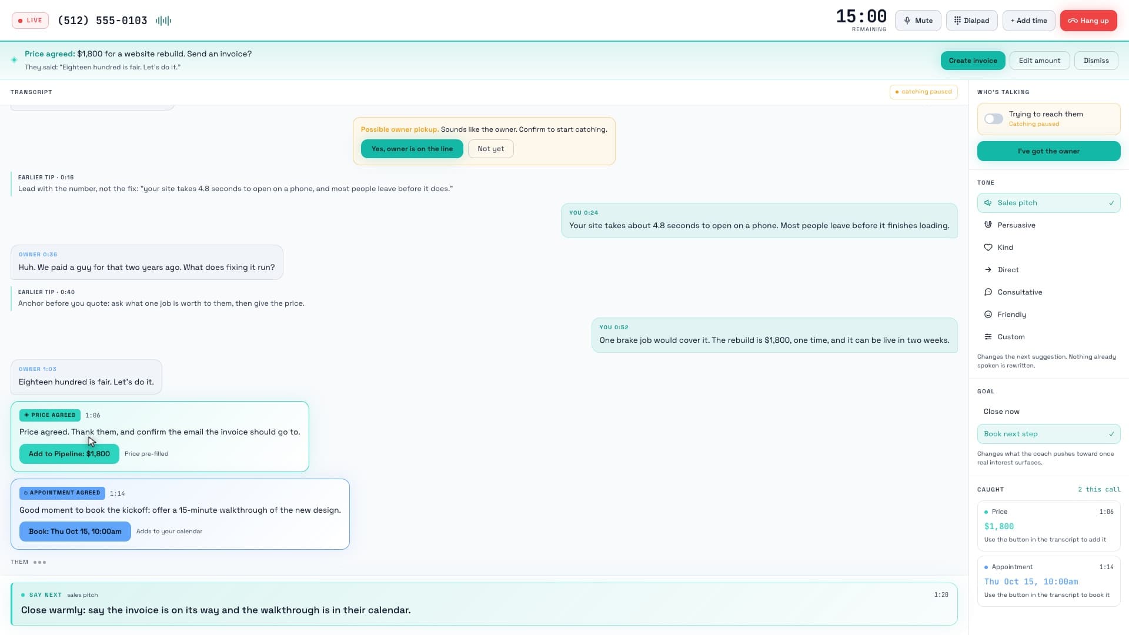
Task: Click the smiley icon next to Friendly
Action: [x=988, y=315]
